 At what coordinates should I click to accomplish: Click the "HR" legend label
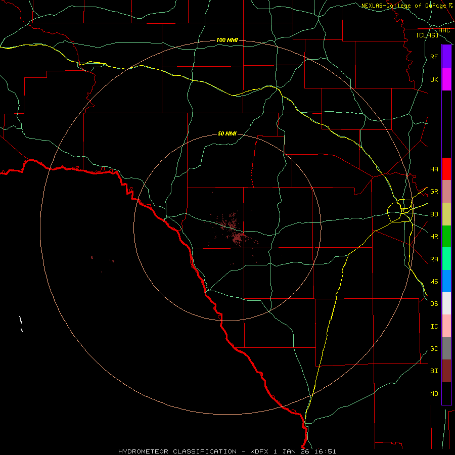tap(434, 237)
